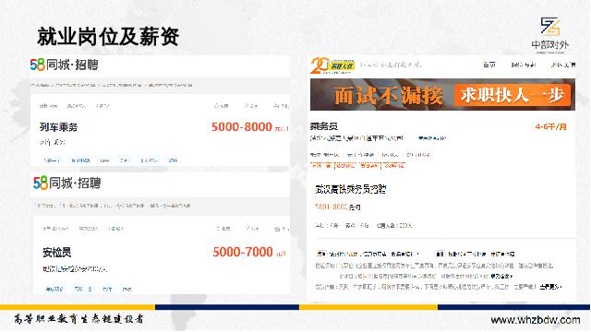This screenshot has width=591, height=332.
Task: Expand the 查看更多 link at description end
Action: [x=550, y=287]
